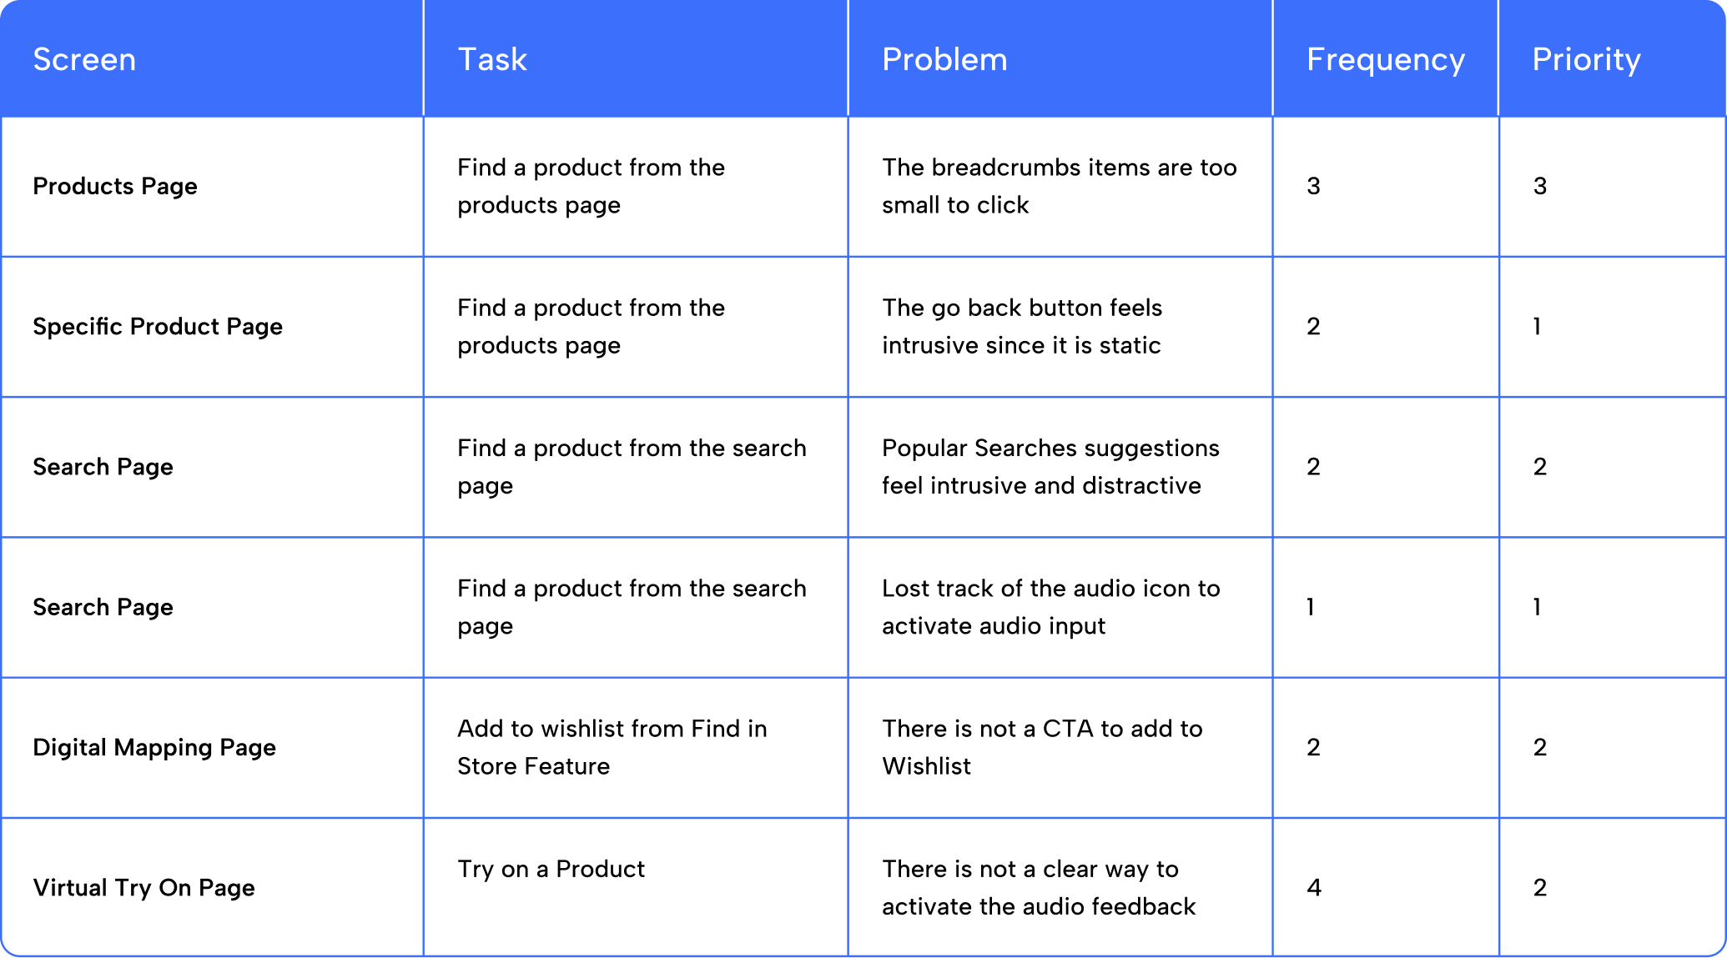Click the no CTA to add to Wishlist problem

tap(1042, 747)
